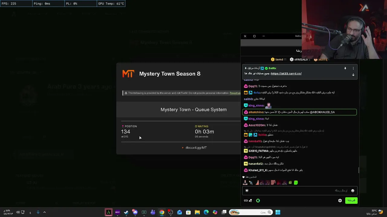Show hidden system tray icons
This screenshot has width=387, height=217.
coord(44,212)
